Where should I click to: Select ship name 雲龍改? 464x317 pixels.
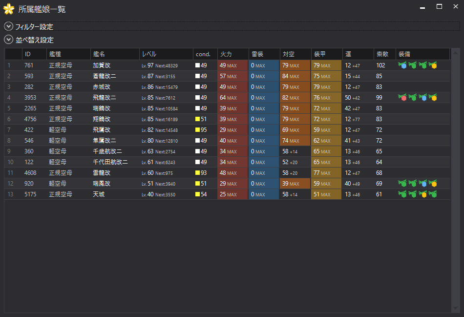pos(102,173)
